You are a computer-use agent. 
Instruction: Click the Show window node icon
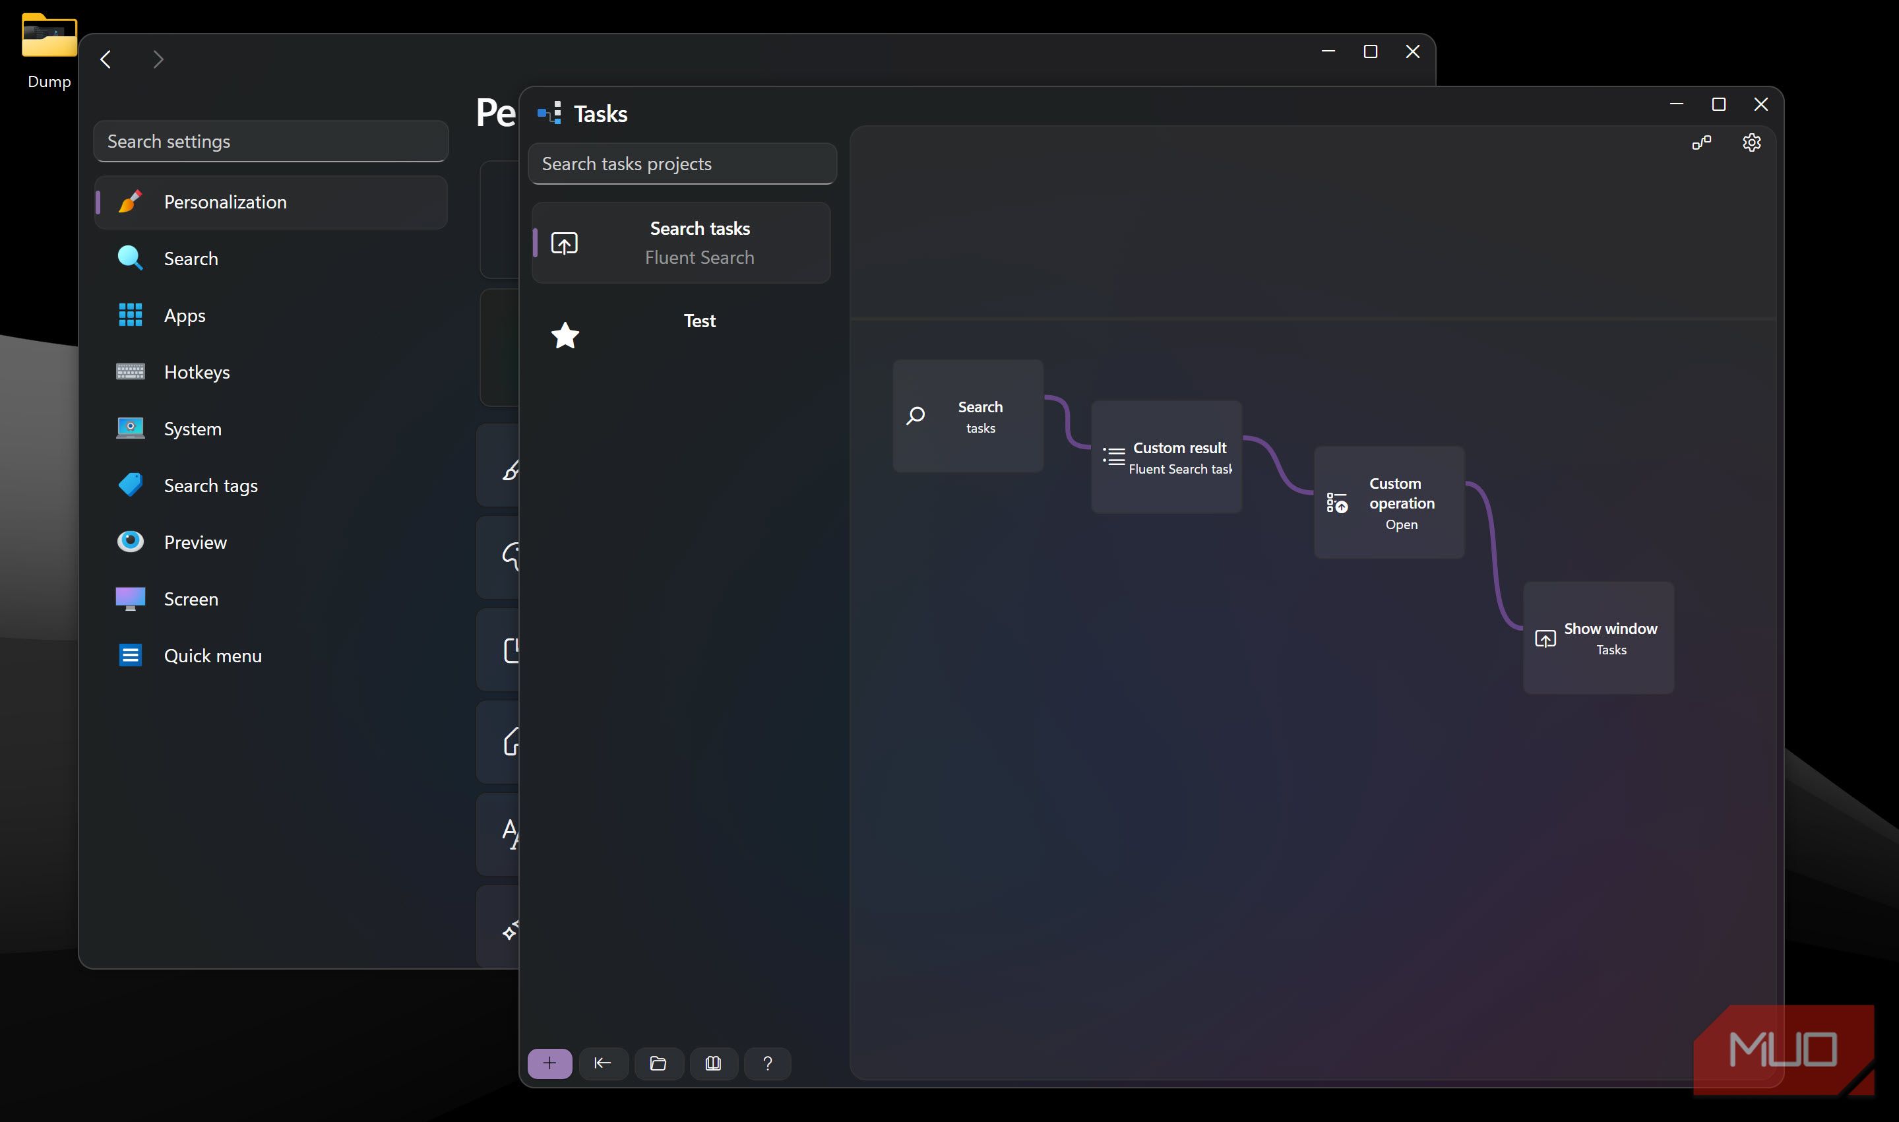tap(1545, 639)
